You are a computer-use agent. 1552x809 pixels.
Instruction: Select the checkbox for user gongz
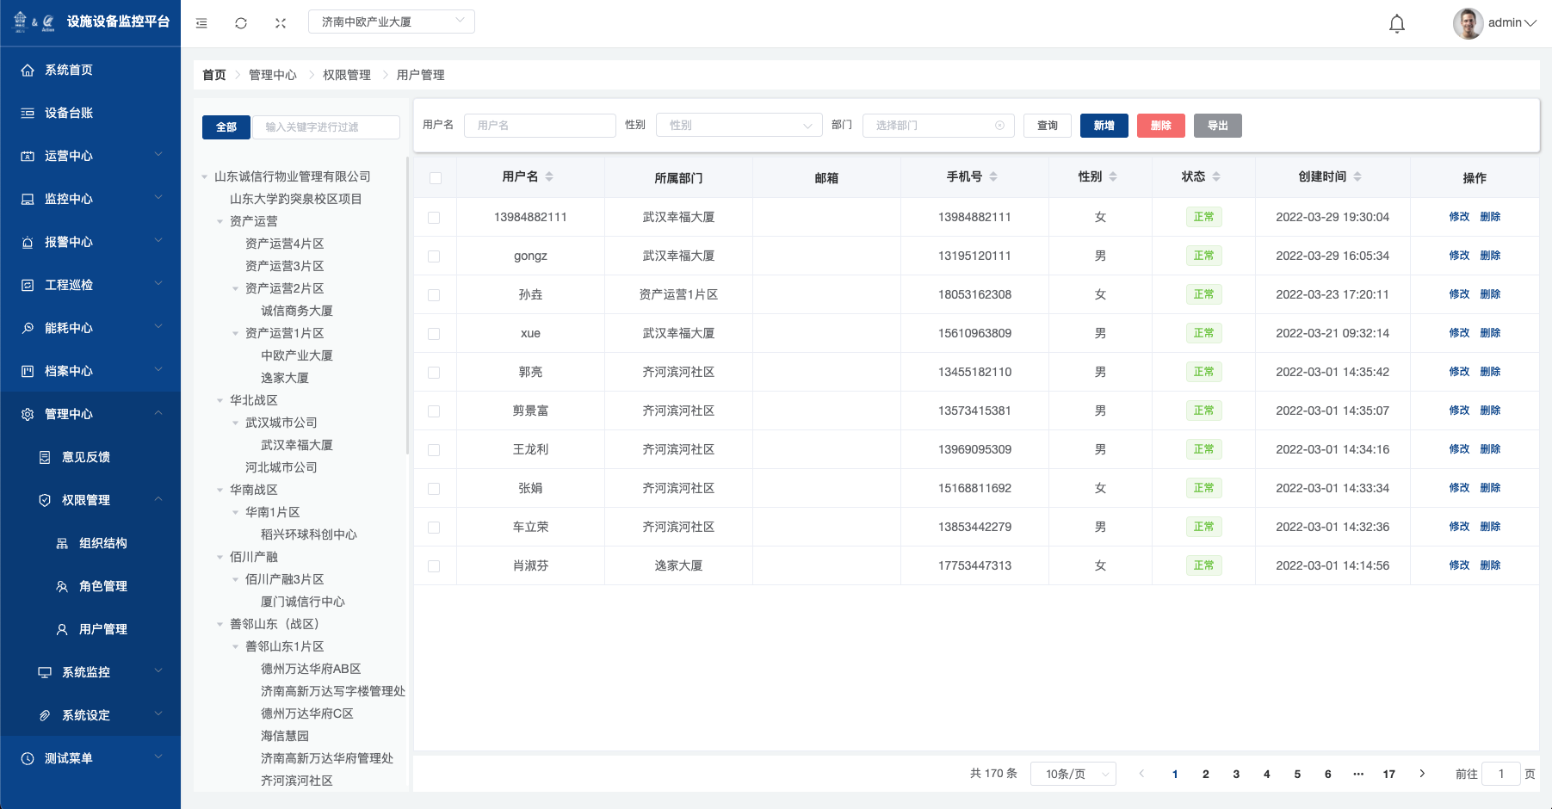point(434,256)
